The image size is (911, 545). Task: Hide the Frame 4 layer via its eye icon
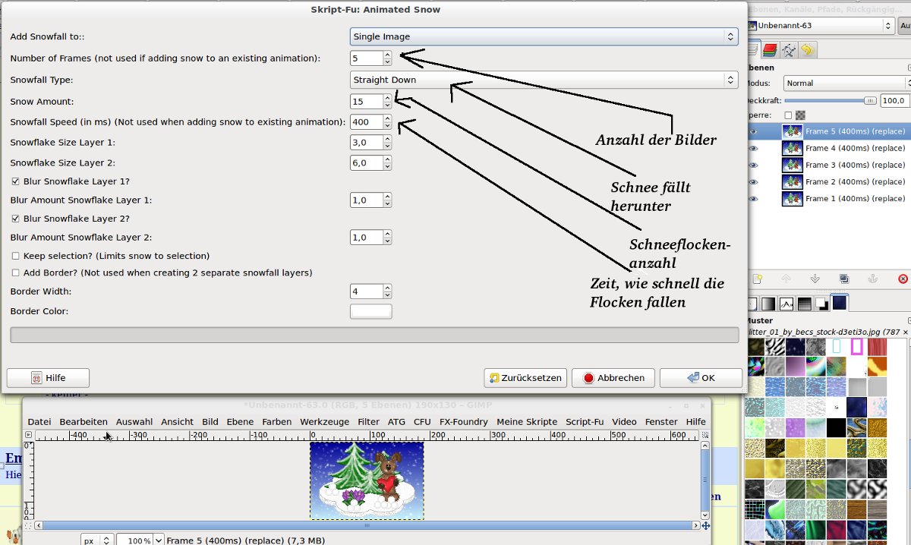[754, 148]
